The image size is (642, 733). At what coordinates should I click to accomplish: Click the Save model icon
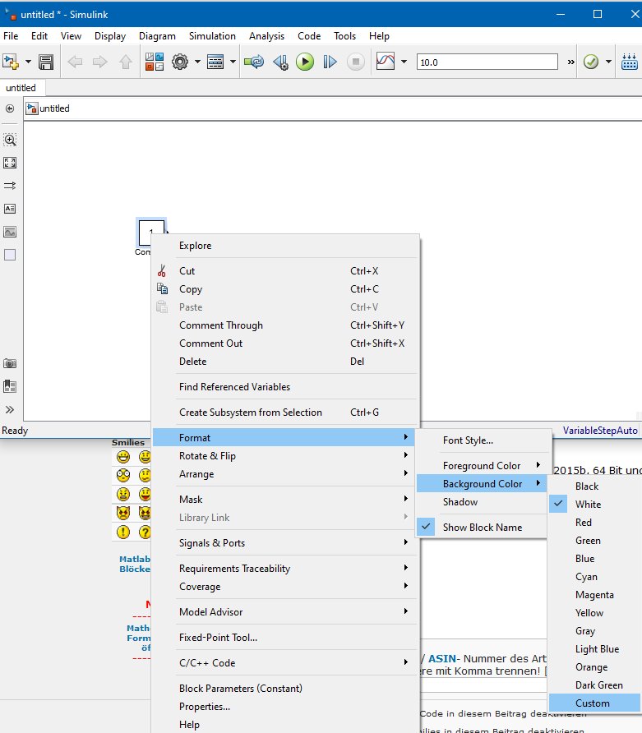(x=46, y=62)
